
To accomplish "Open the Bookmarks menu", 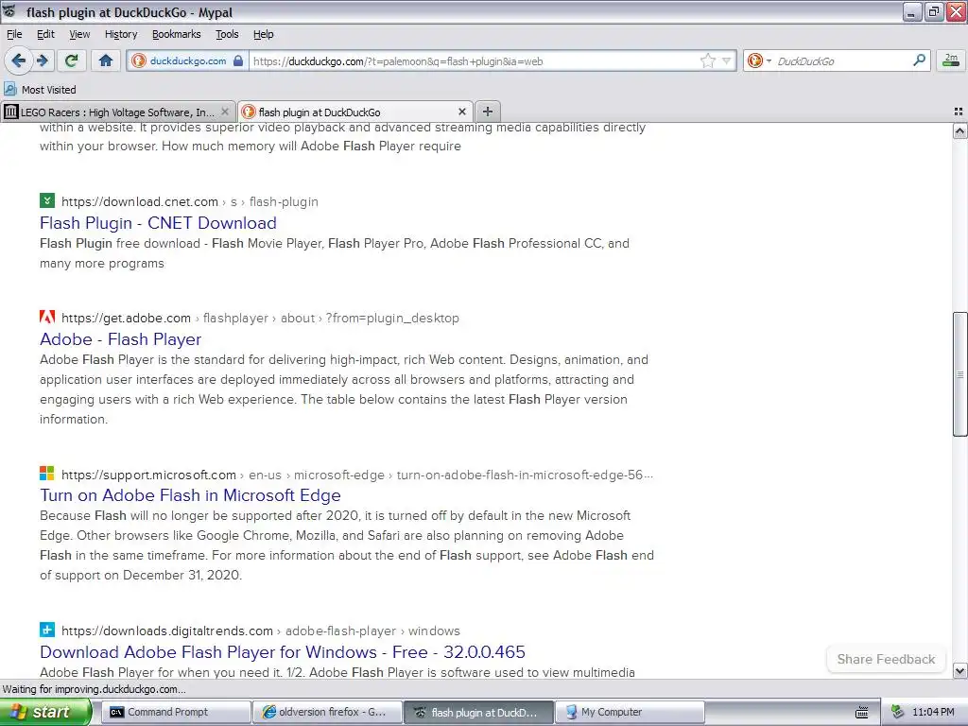I will [x=176, y=34].
